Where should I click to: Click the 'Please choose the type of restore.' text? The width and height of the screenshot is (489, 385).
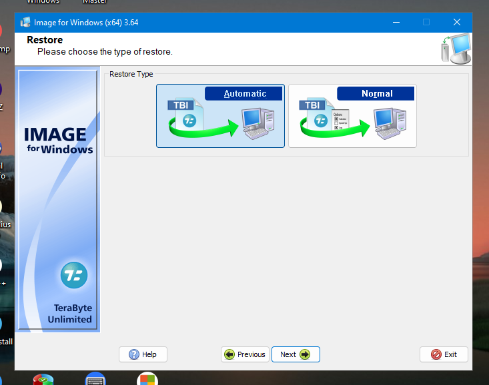point(105,52)
